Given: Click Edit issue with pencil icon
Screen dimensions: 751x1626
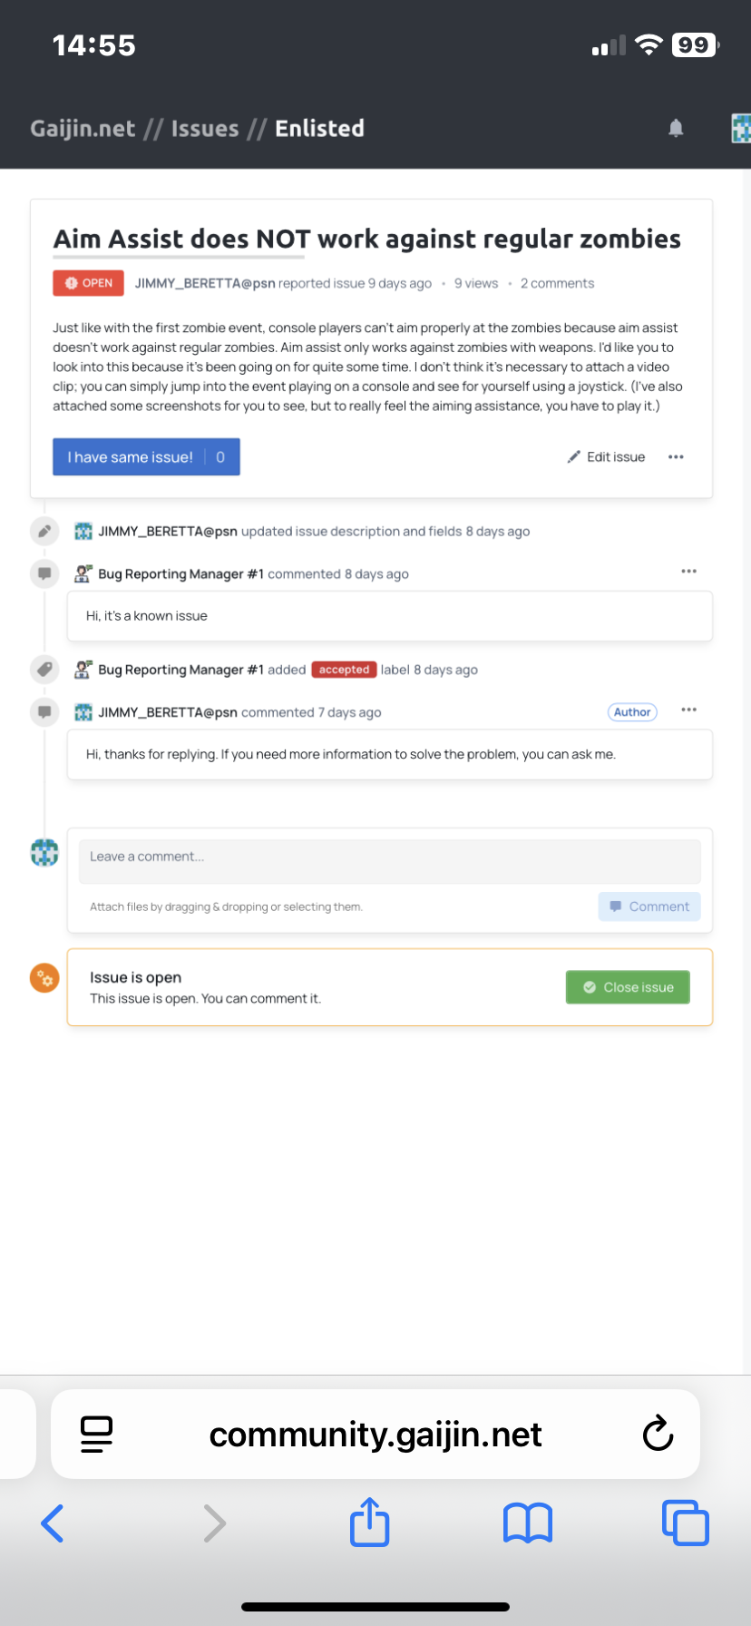Looking at the screenshot, I should pos(606,457).
